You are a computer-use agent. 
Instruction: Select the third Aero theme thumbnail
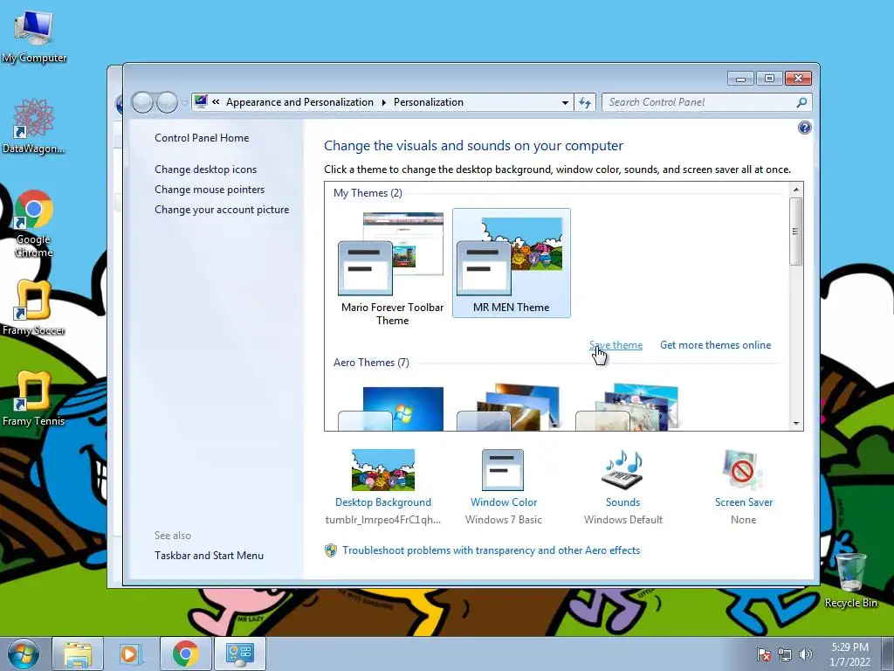627,408
